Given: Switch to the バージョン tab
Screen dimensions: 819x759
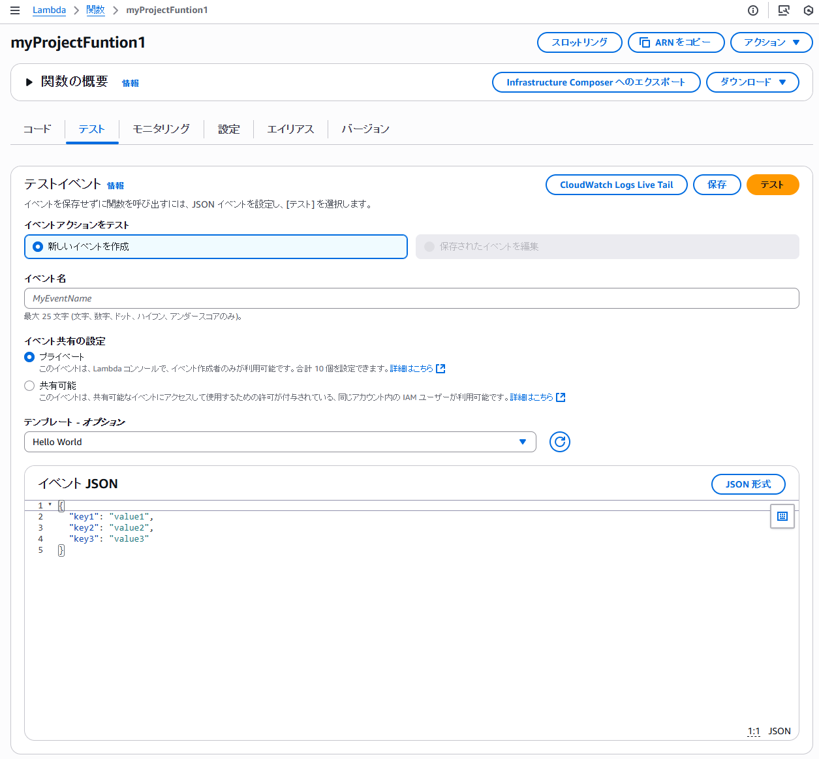Looking at the screenshot, I should point(365,129).
